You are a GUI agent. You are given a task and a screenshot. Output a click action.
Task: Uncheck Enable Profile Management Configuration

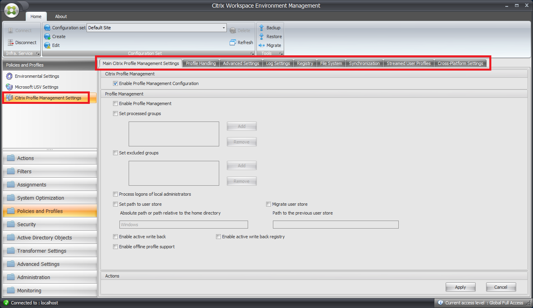click(115, 84)
